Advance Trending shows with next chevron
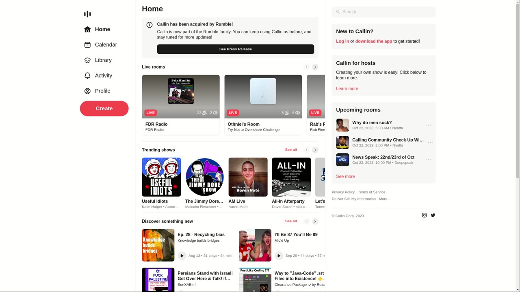Image resolution: width=520 pixels, height=292 pixels. [315, 150]
